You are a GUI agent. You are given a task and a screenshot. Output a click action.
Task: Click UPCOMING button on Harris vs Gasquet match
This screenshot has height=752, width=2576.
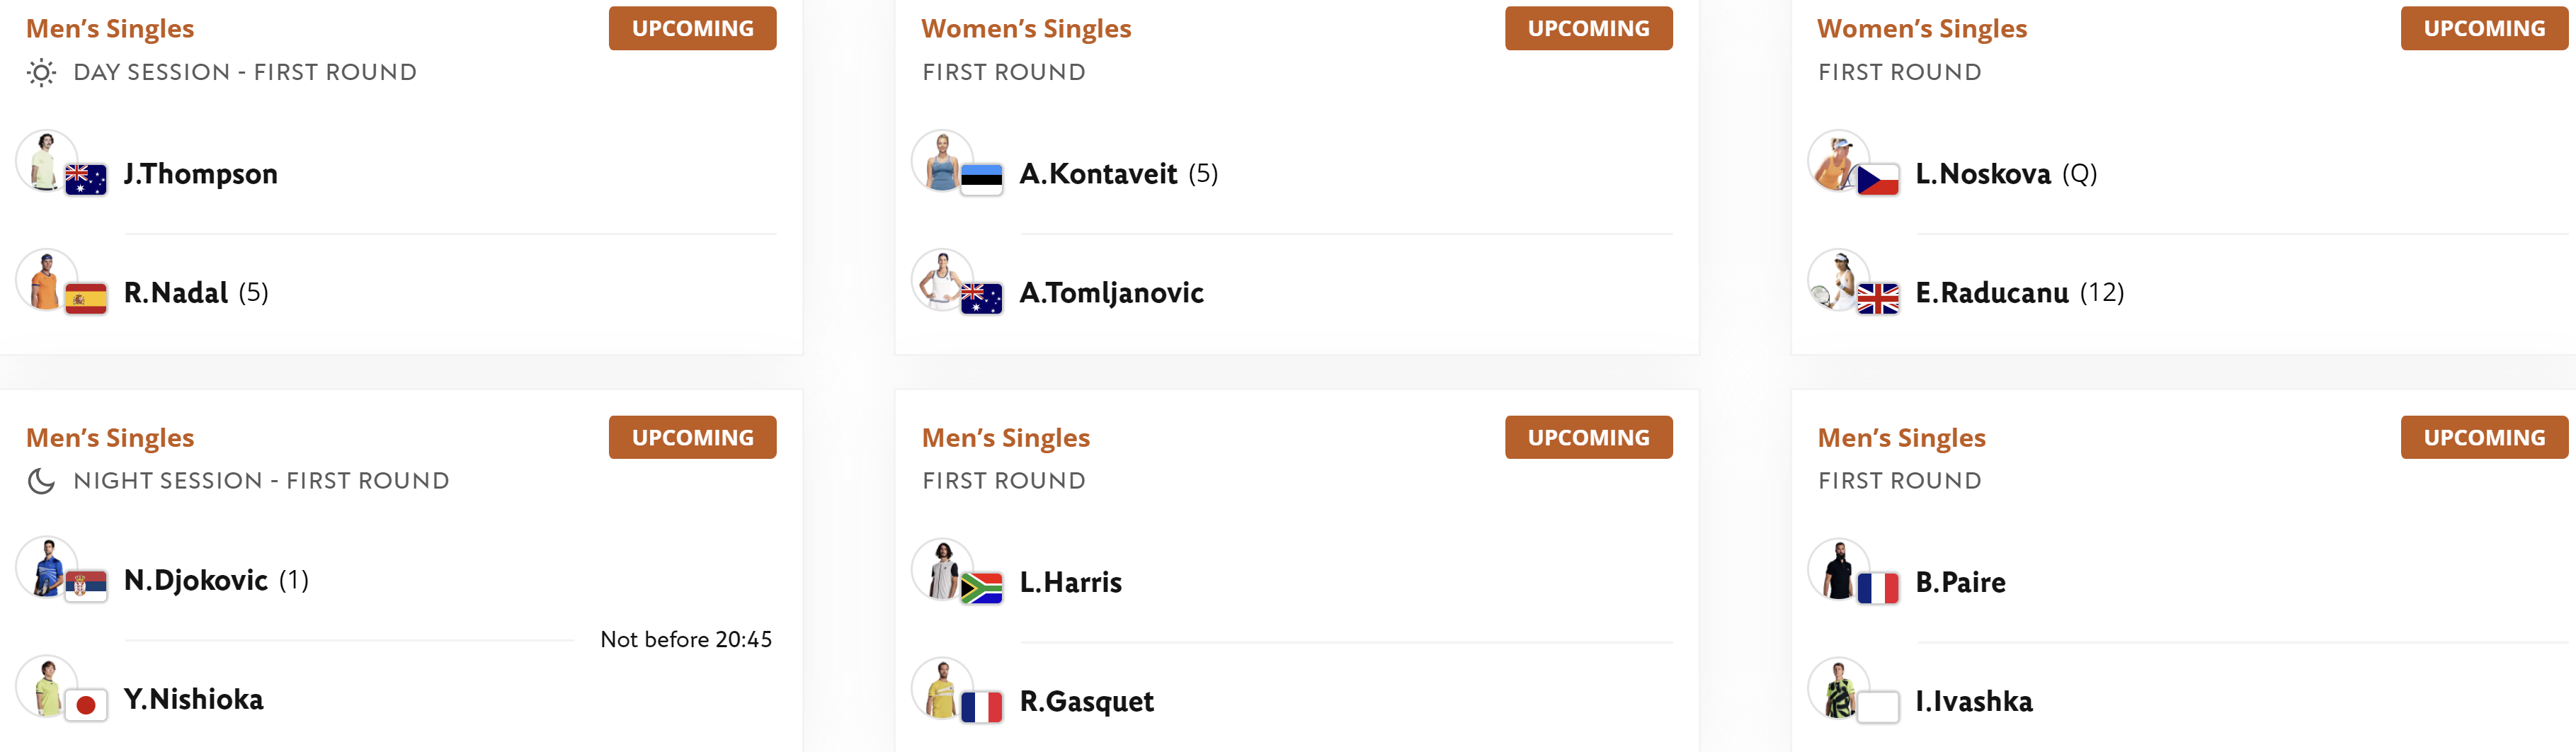click(1588, 437)
